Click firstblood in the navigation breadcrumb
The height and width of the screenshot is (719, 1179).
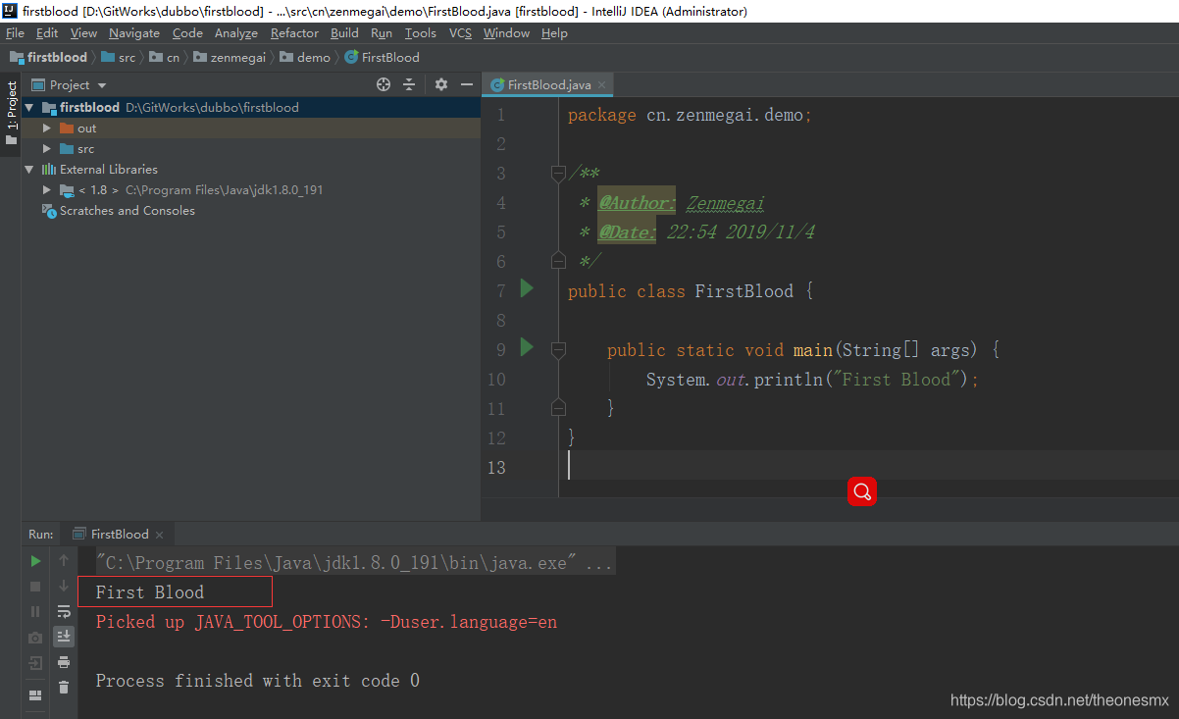(49, 58)
